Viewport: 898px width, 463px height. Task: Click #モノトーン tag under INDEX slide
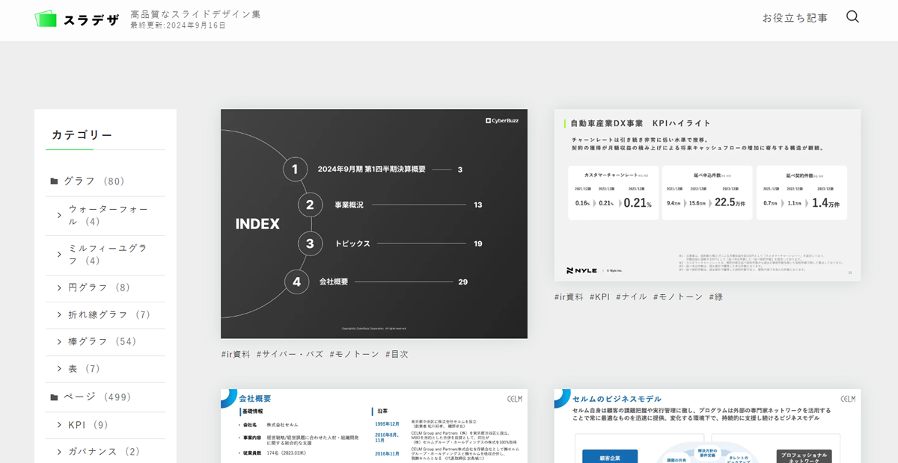(355, 354)
